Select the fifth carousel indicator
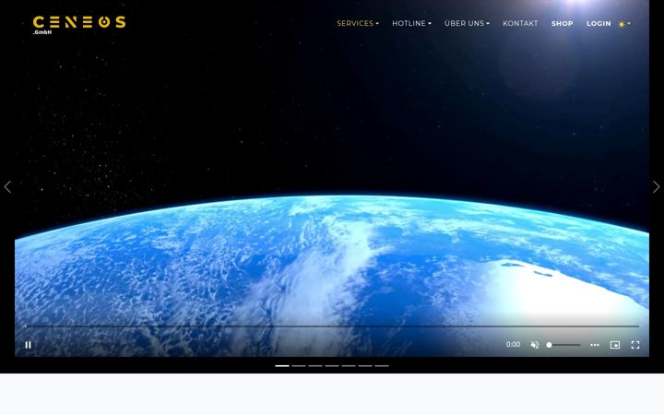 pyautogui.click(x=349, y=365)
